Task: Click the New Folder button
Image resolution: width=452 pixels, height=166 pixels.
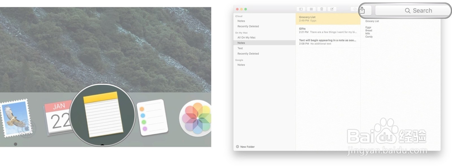Action: point(245,147)
